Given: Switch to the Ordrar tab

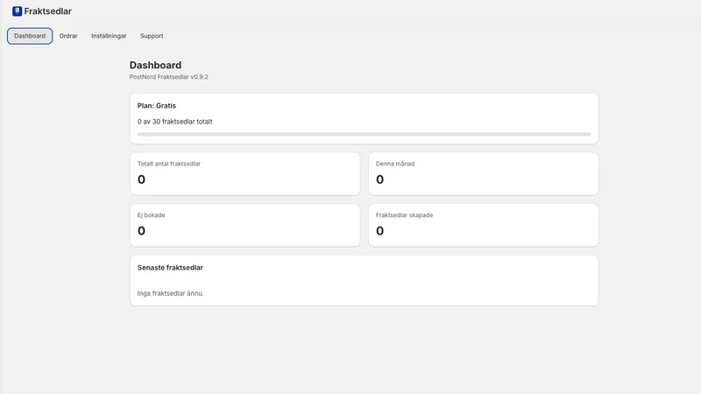Looking at the screenshot, I should (x=68, y=36).
